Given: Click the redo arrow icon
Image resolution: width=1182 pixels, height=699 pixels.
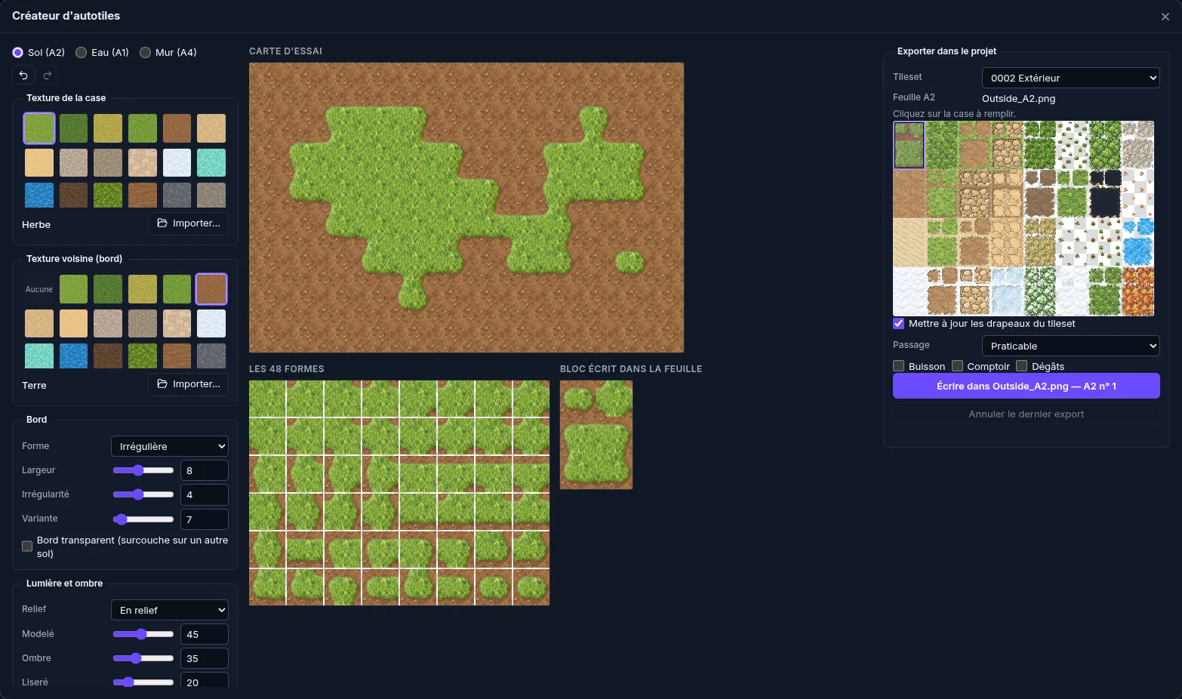Looking at the screenshot, I should pos(48,75).
